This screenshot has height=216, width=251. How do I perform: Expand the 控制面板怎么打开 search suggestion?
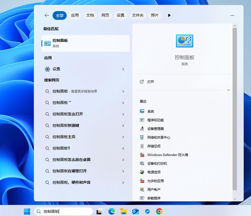(x=123, y=114)
